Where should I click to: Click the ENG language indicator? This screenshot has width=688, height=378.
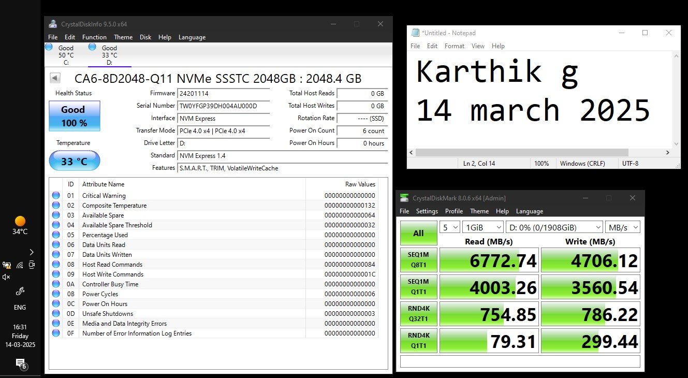[20, 307]
